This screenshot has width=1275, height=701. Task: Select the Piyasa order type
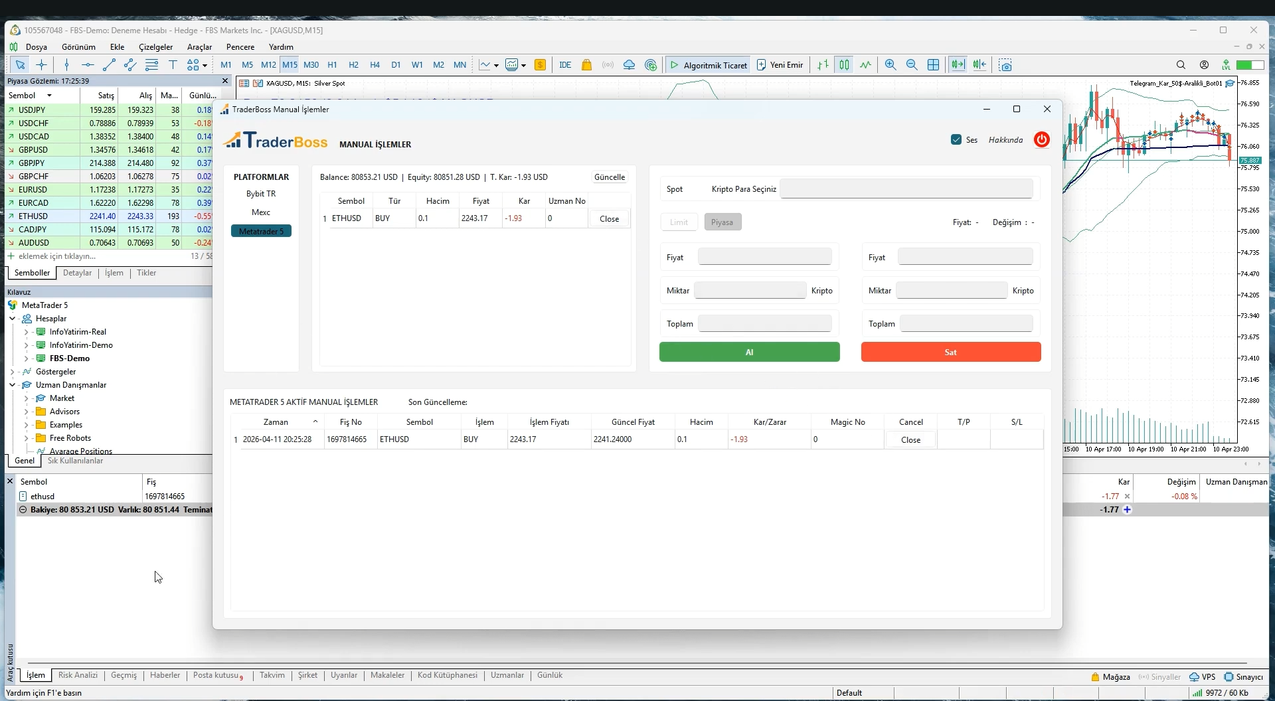tap(722, 222)
